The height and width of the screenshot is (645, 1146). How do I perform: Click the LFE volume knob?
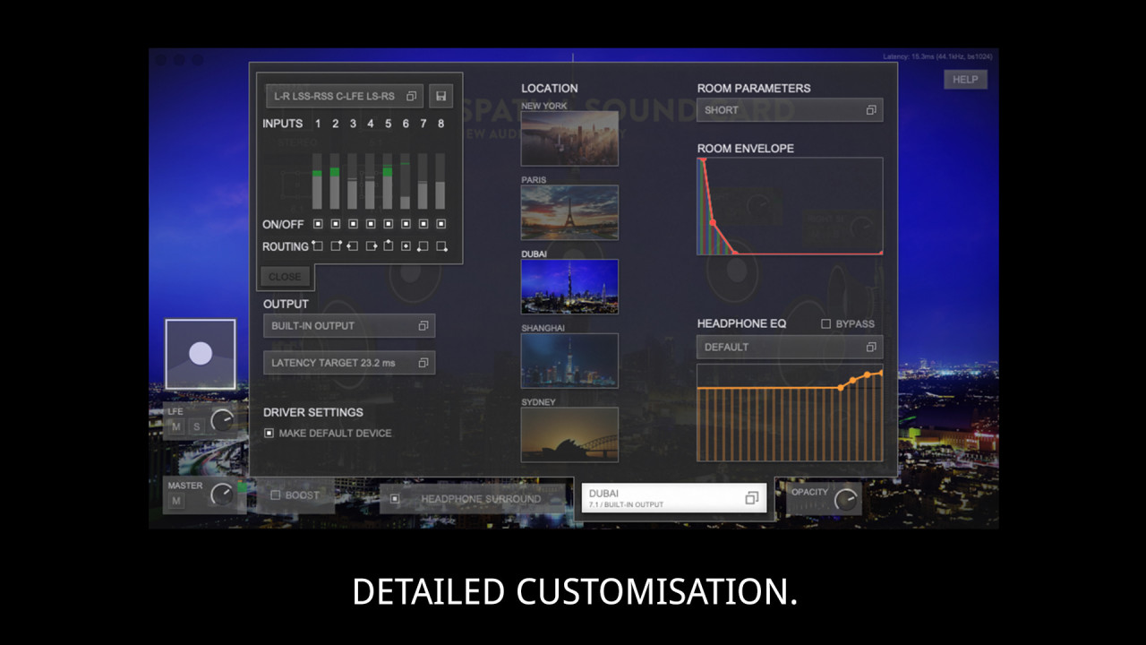tap(222, 420)
